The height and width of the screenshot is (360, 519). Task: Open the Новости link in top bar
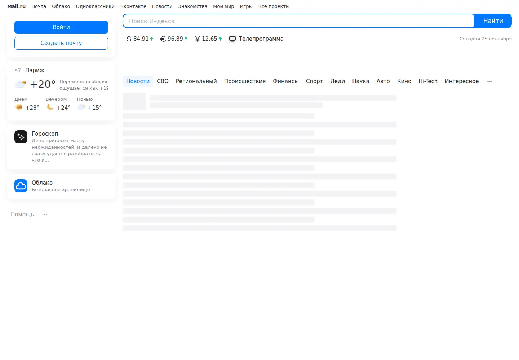162,6
